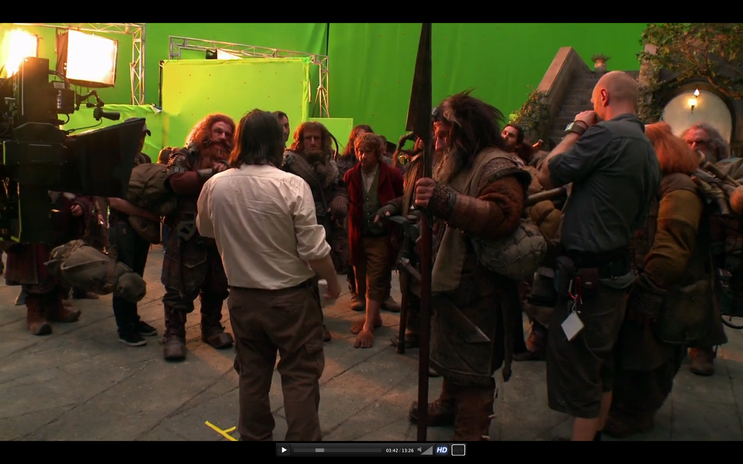This screenshot has height=464, width=743.
Task: Seek to the far end of progress bar
Action: click(381, 450)
